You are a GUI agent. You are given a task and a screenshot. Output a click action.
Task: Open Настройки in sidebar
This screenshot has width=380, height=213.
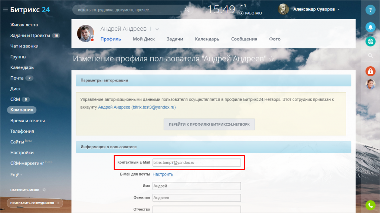click(22, 153)
